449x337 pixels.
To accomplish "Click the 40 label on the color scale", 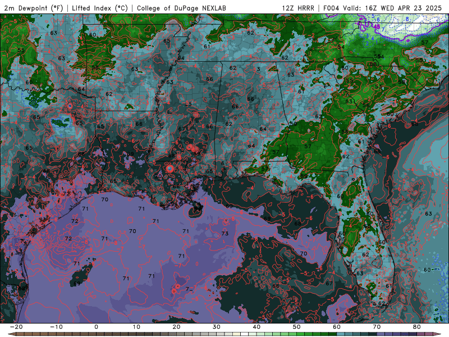I will tap(256, 327).
